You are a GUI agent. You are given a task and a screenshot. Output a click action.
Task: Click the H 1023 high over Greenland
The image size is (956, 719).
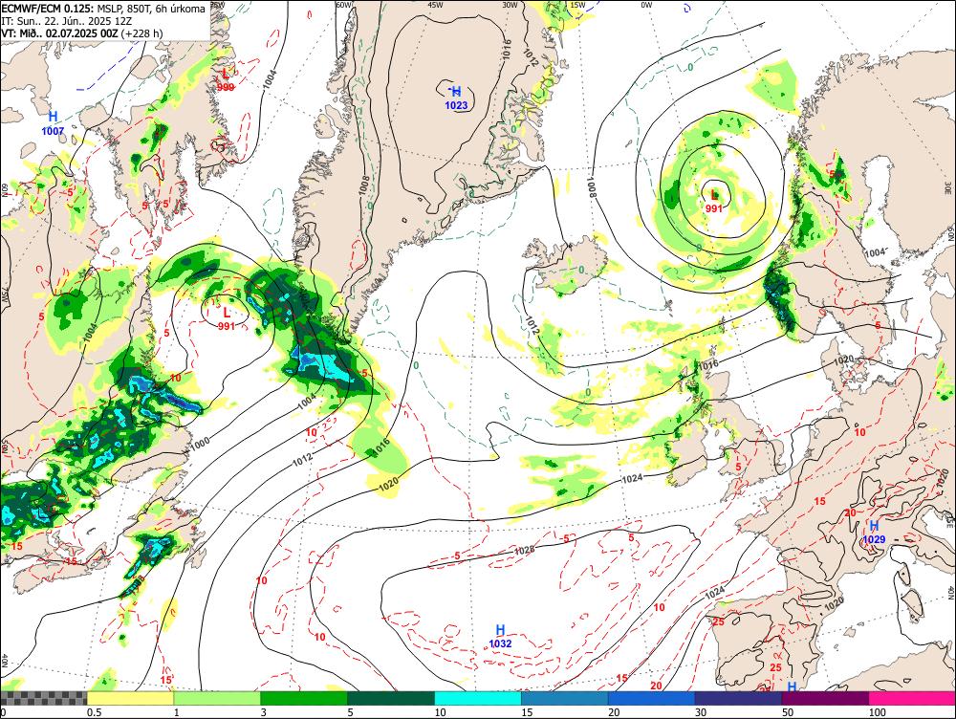click(456, 98)
